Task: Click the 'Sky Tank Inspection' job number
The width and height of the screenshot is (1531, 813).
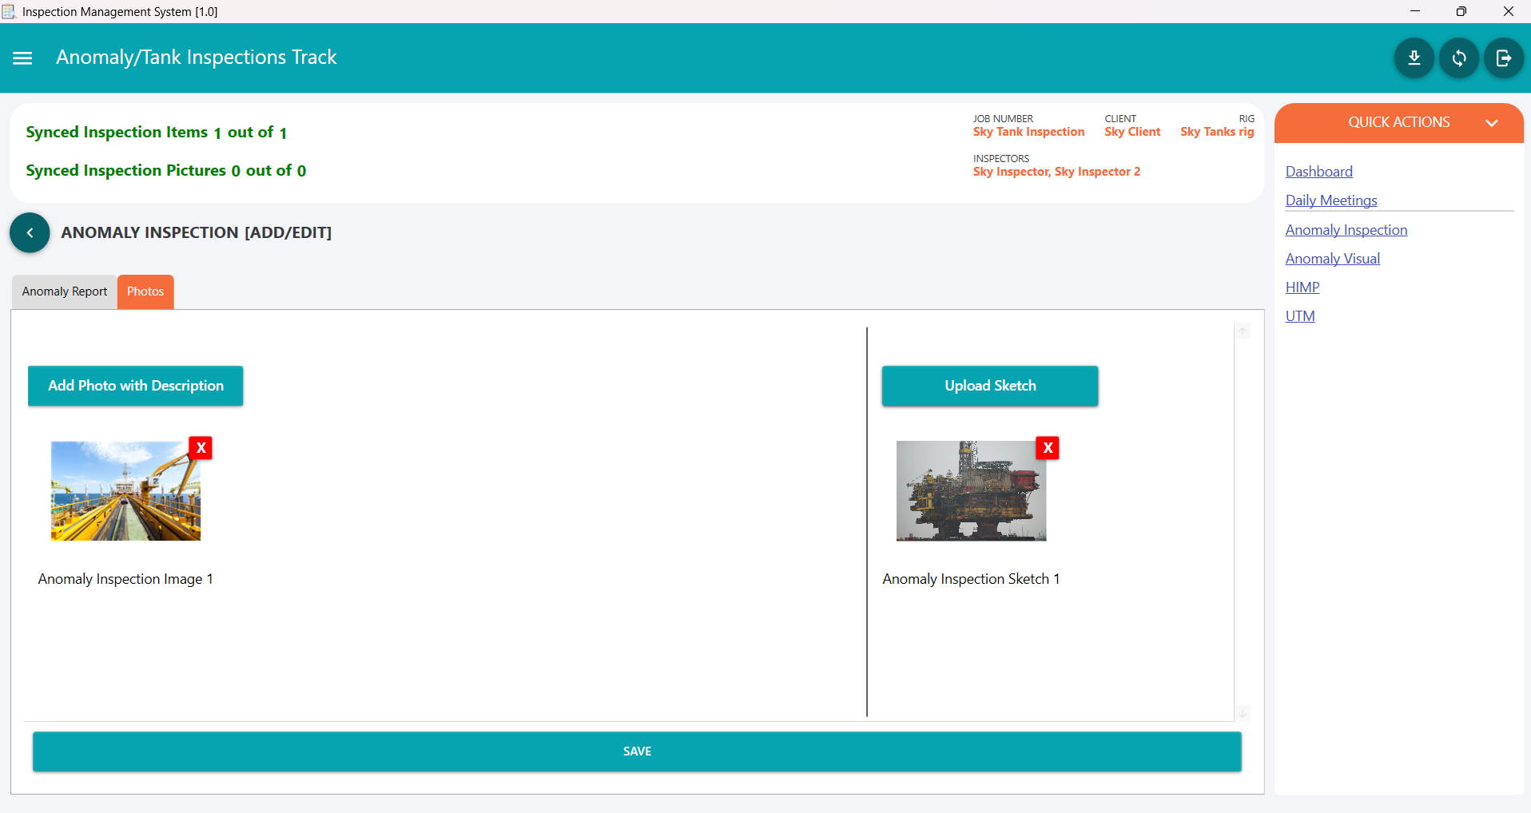Action: click(1028, 132)
